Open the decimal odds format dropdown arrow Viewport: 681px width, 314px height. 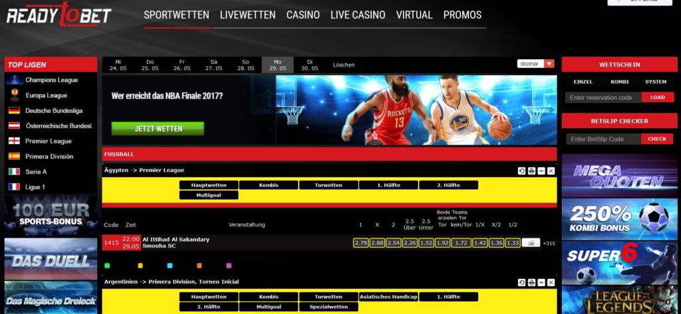pos(549,64)
